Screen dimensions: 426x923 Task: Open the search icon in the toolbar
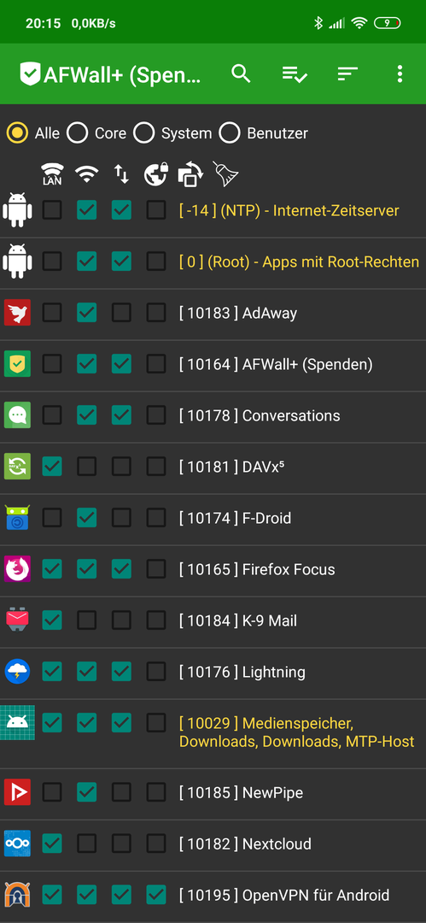coord(241,73)
